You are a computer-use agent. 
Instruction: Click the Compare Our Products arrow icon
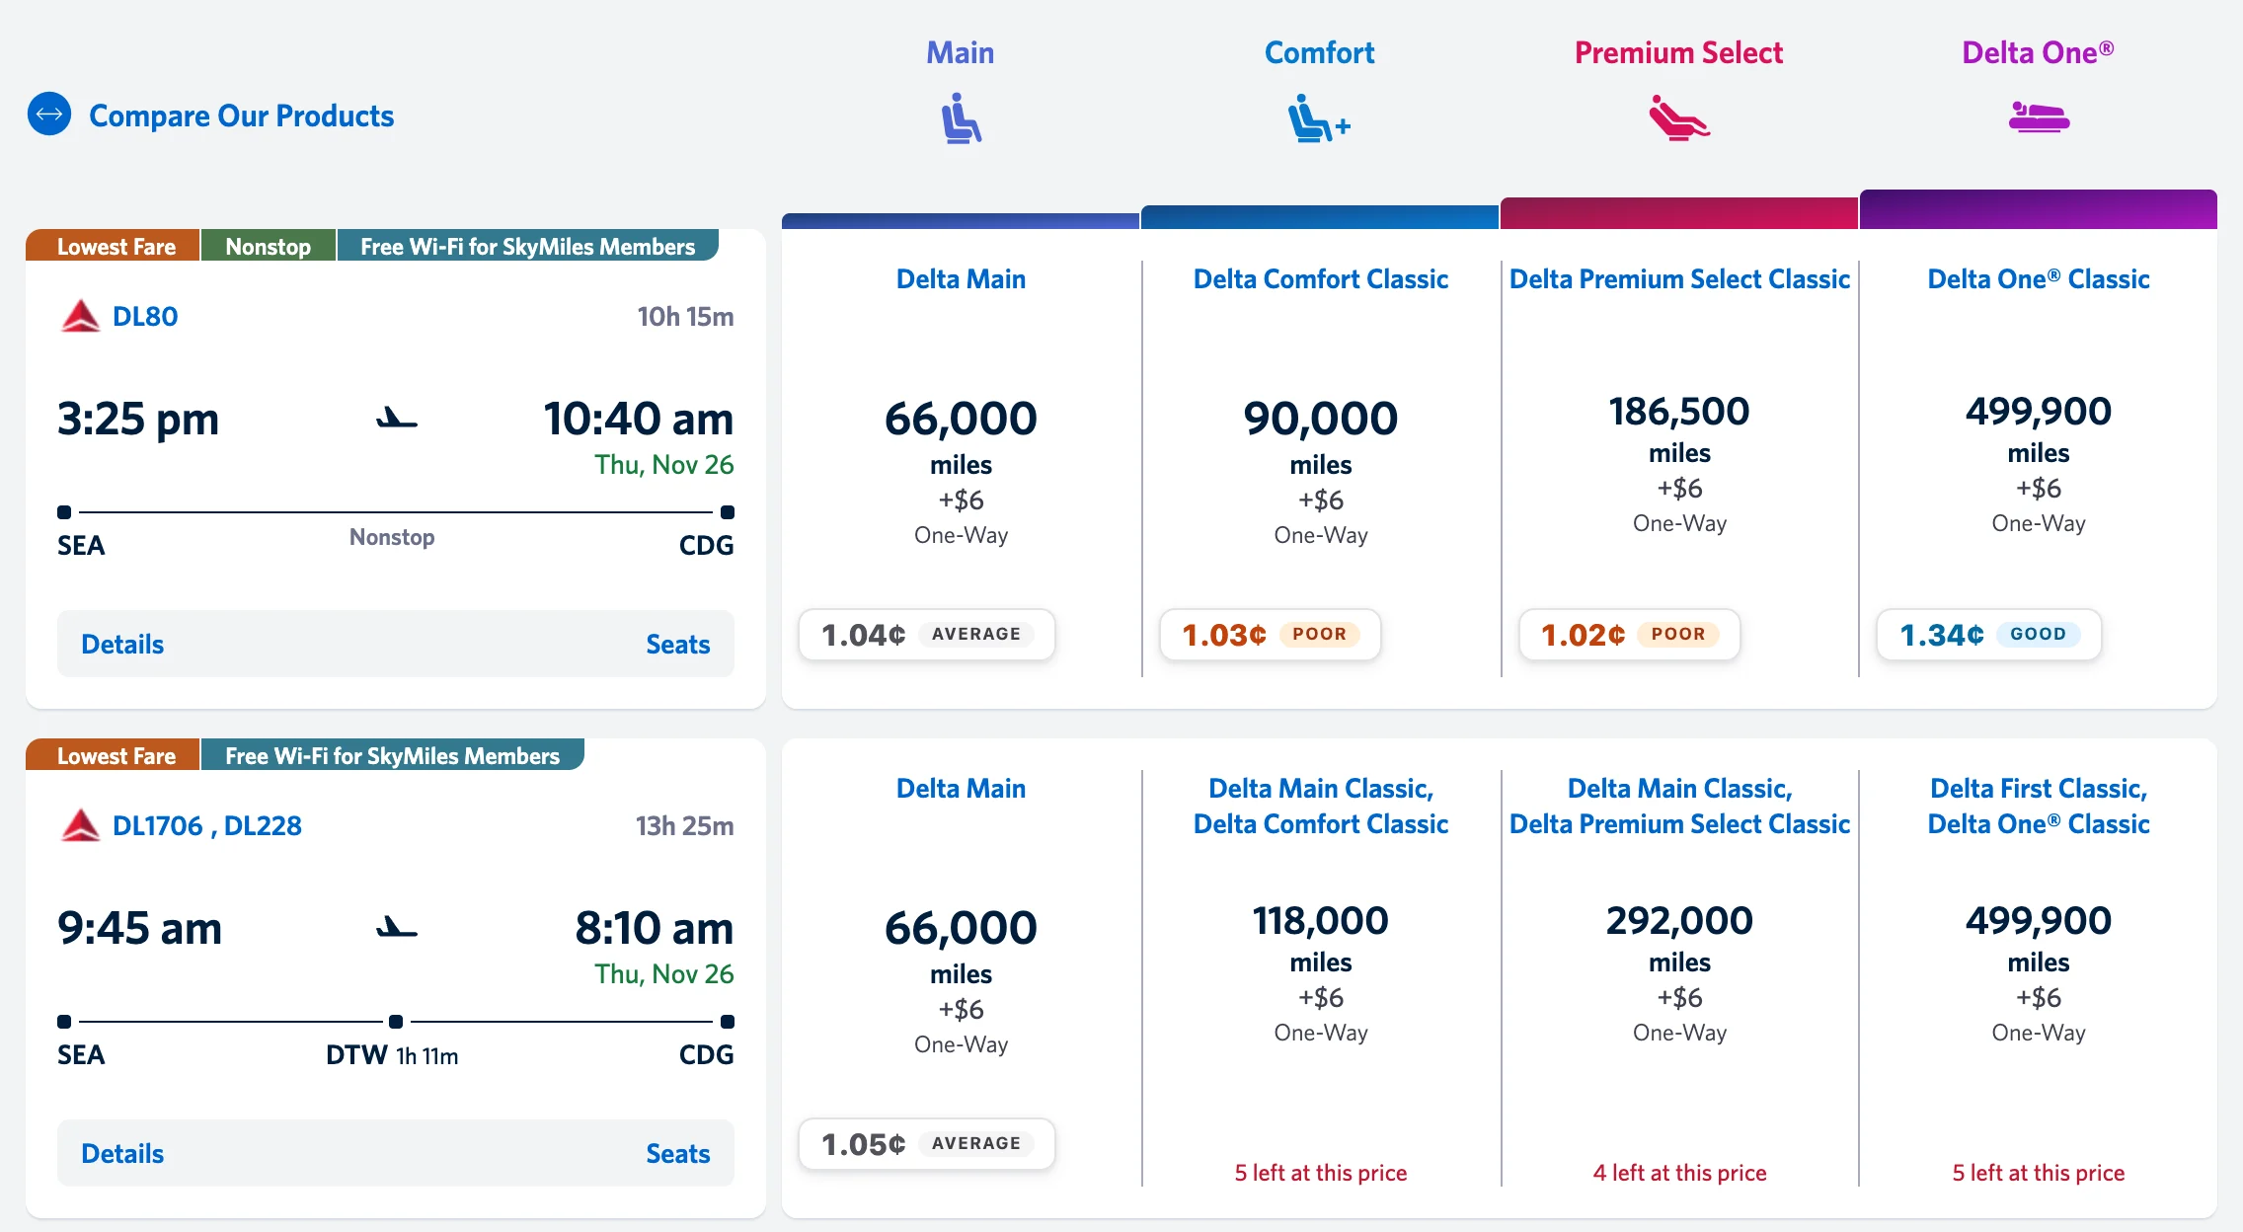(x=49, y=115)
